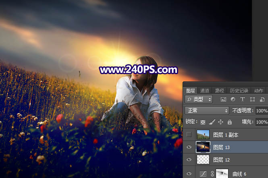Switch to the 动作 tab
Screen dimensions: 268x178
[258, 91]
